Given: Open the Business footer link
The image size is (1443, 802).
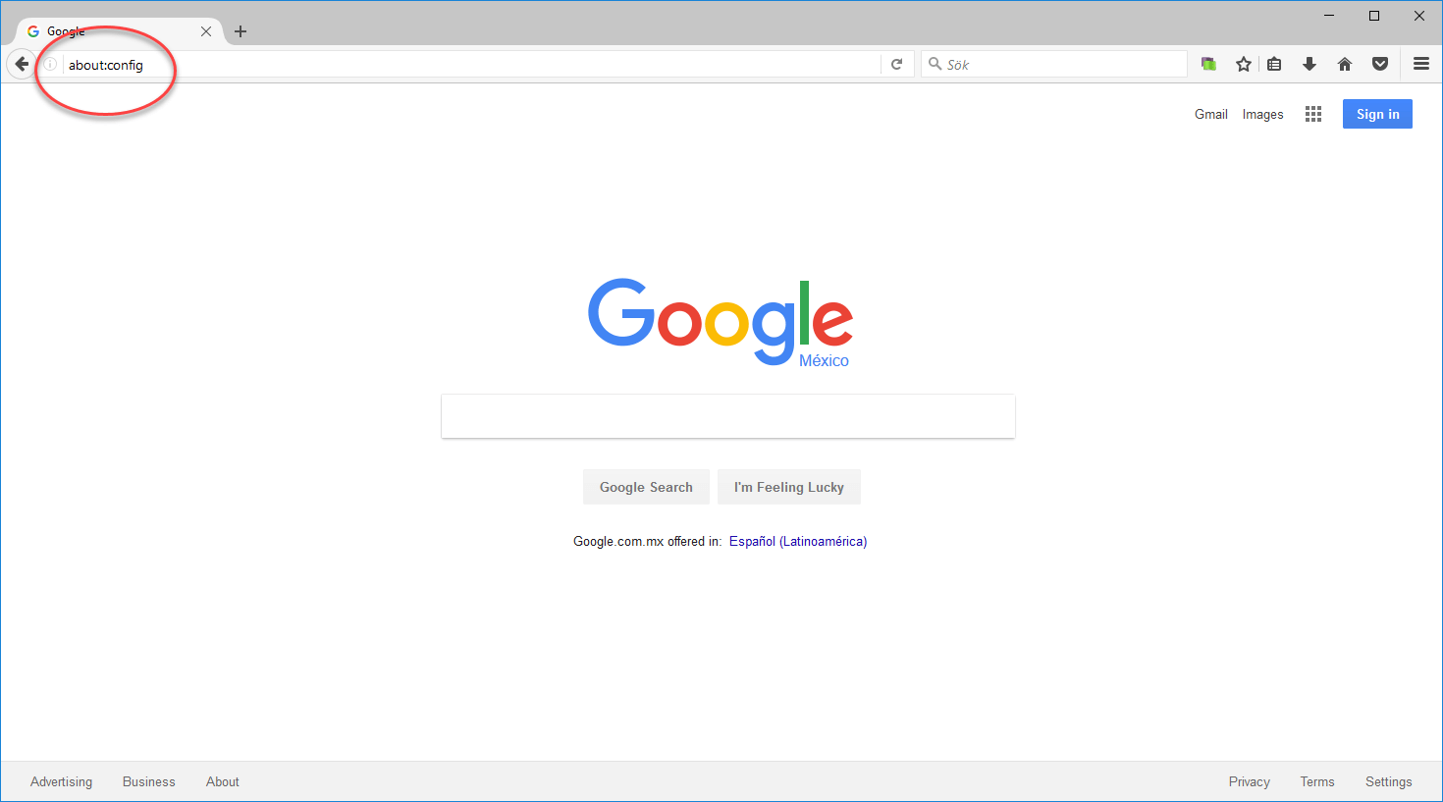Looking at the screenshot, I should (149, 781).
